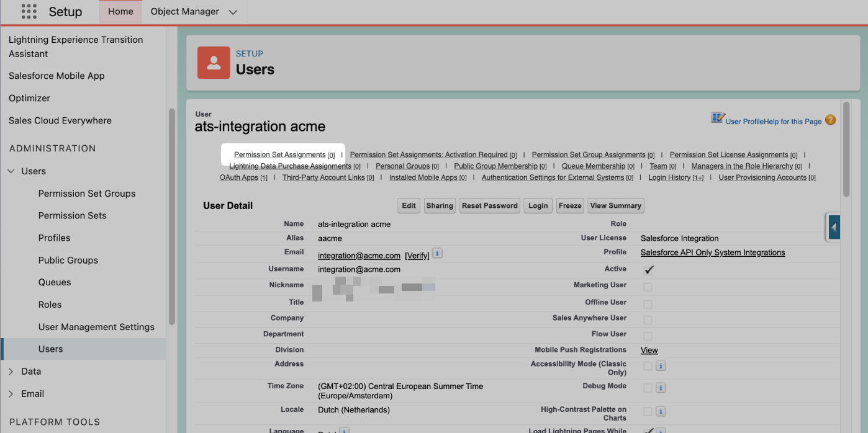Click the Reset Password button

coord(490,206)
